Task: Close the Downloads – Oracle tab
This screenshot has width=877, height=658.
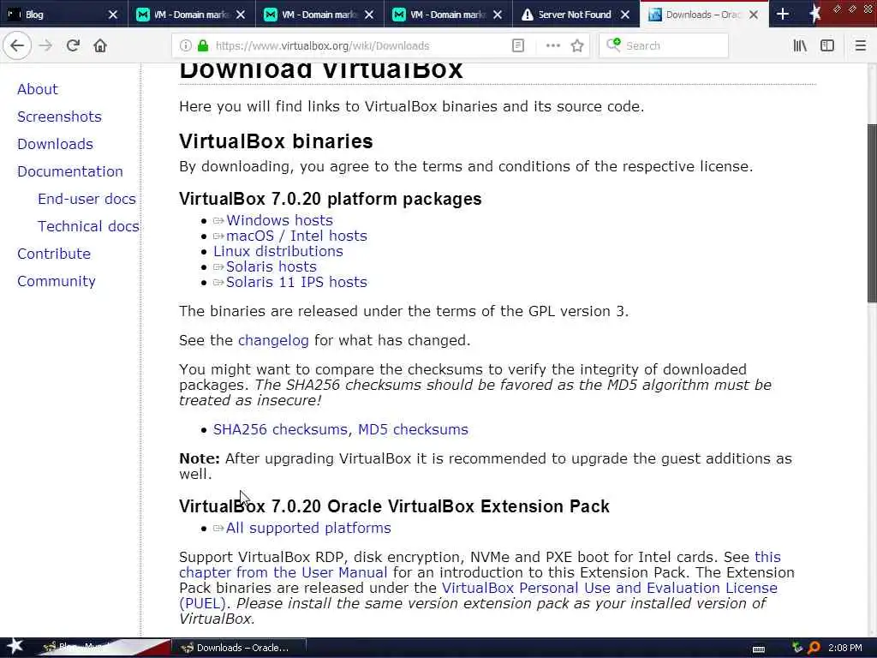Action: click(754, 15)
